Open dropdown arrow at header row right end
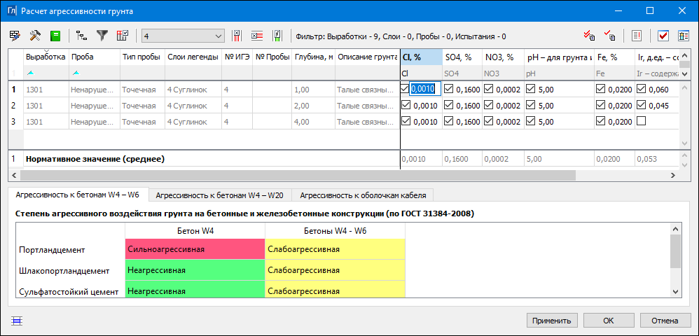Viewport: 699px width, 336px height. 684,73
